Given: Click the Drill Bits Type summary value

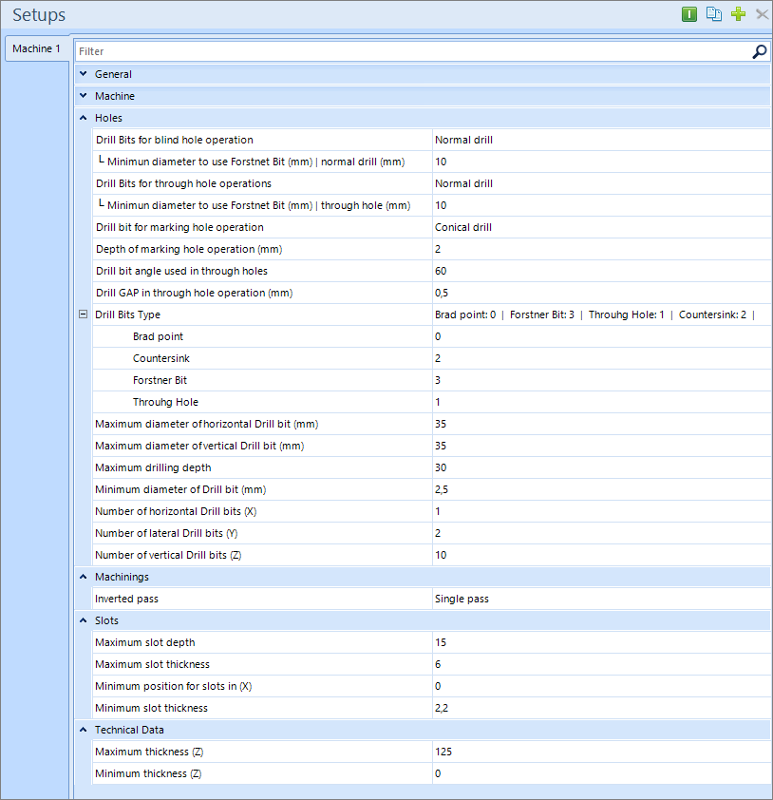Looking at the screenshot, I should tap(602, 314).
